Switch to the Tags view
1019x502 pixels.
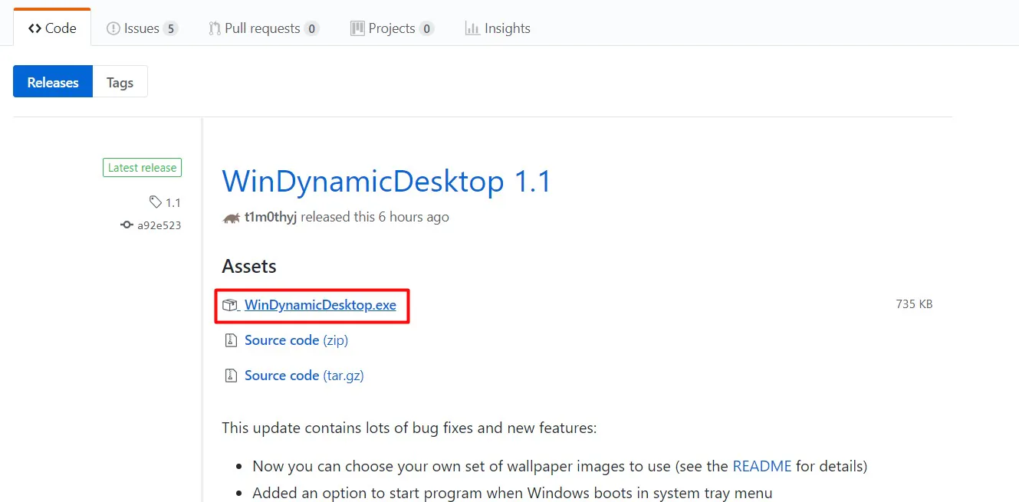pos(120,82)
